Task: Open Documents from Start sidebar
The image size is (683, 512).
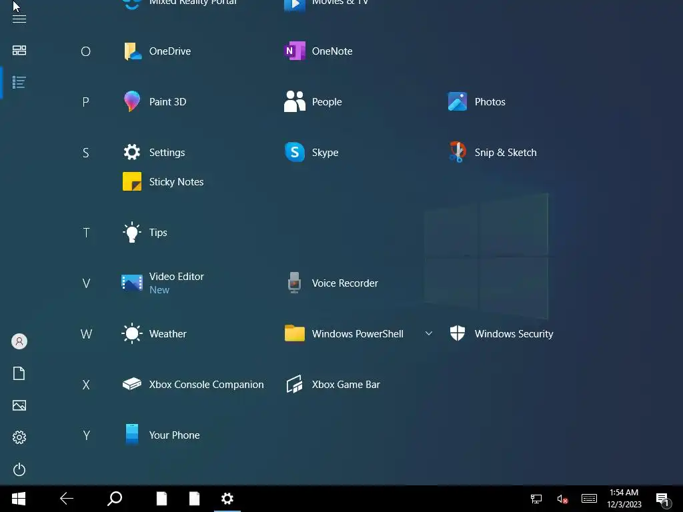Action: point(19,373)
